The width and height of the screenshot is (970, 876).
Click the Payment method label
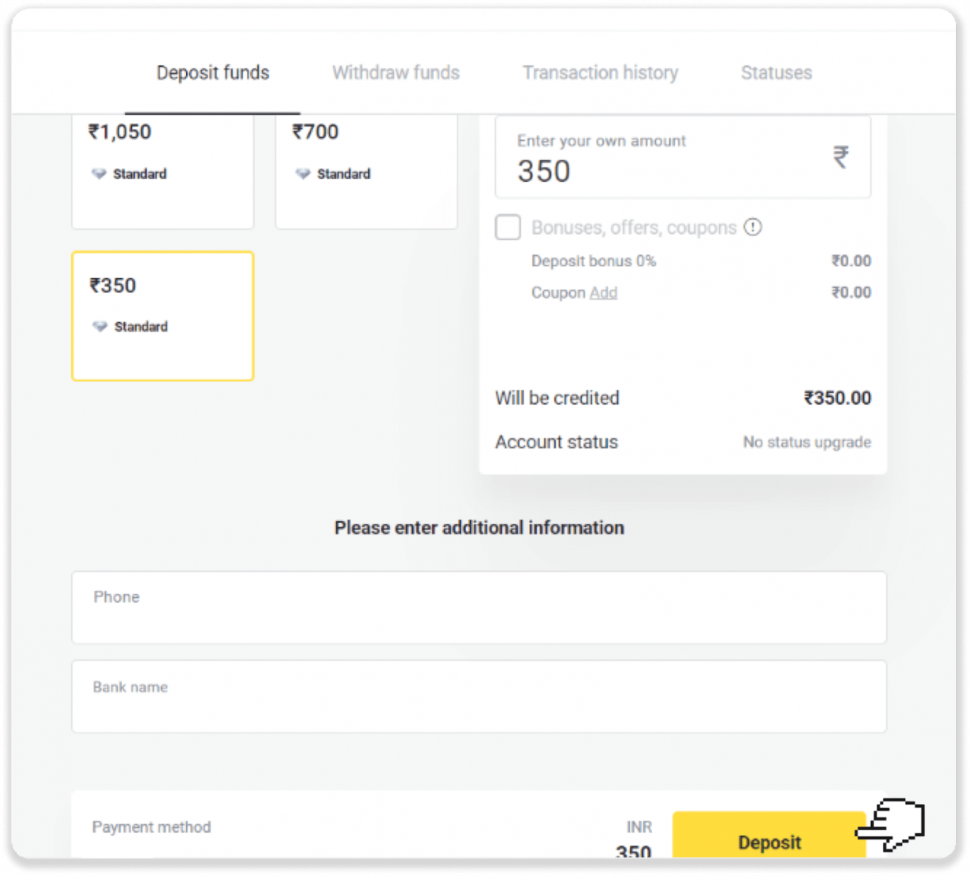click(x=151, y=827)
